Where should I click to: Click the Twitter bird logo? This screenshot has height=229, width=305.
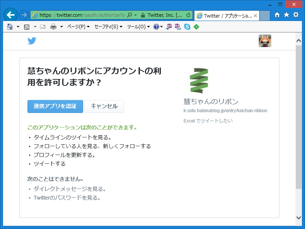click(32, 41)
